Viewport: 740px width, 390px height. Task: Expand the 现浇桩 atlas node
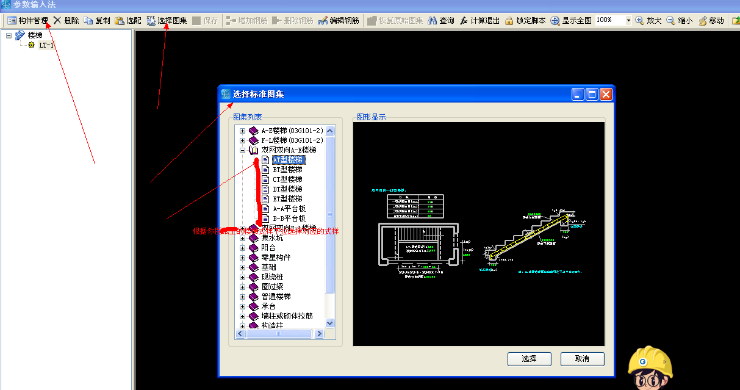pyautogui.click(x=242, y=277)
